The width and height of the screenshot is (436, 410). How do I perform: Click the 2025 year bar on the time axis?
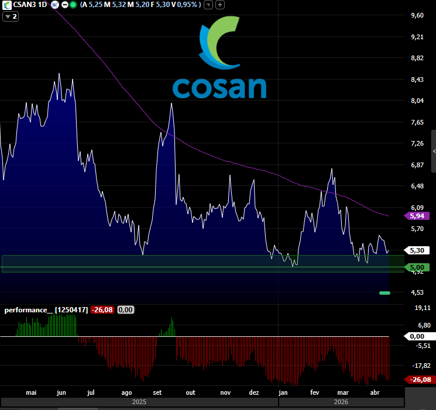click(x=139, y=402)
